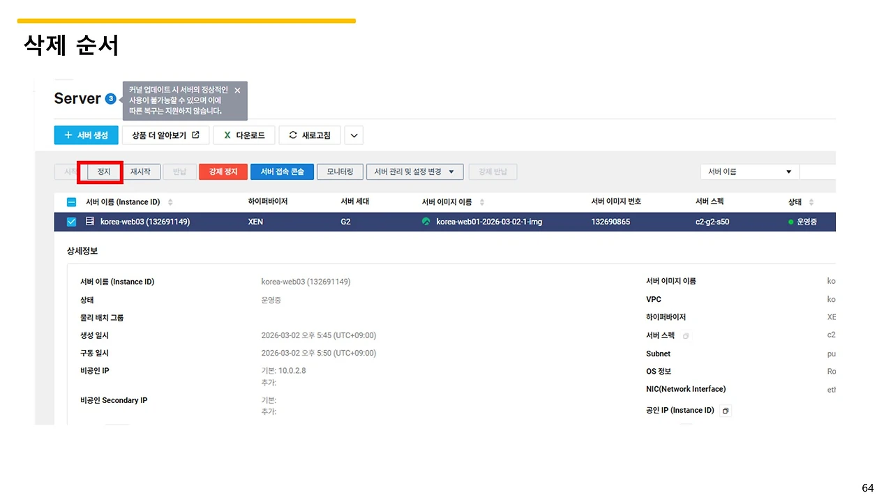Click the Server count badge 3
This screenshot has height=502, width=893.
(111, 99)
